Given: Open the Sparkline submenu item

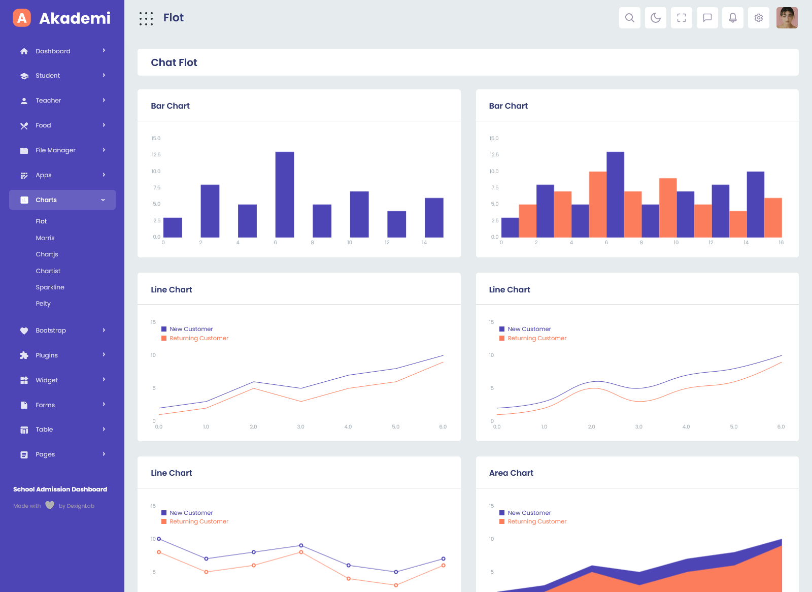Looking at the screenshot, I should (50, 287).
